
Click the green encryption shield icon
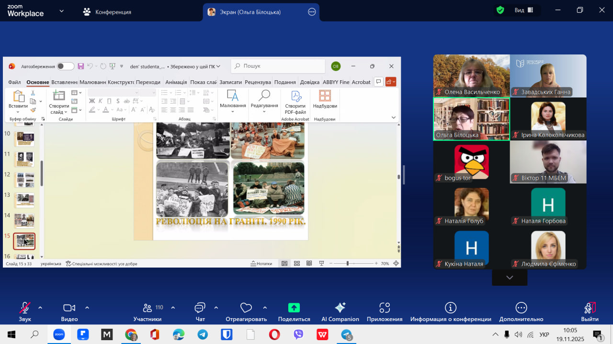point(500,10)
